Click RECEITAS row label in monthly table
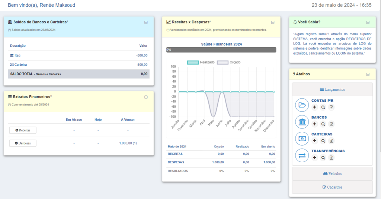The height and width of the screenshot is (199, 381). pyautogui.click(x=175, y=154)
